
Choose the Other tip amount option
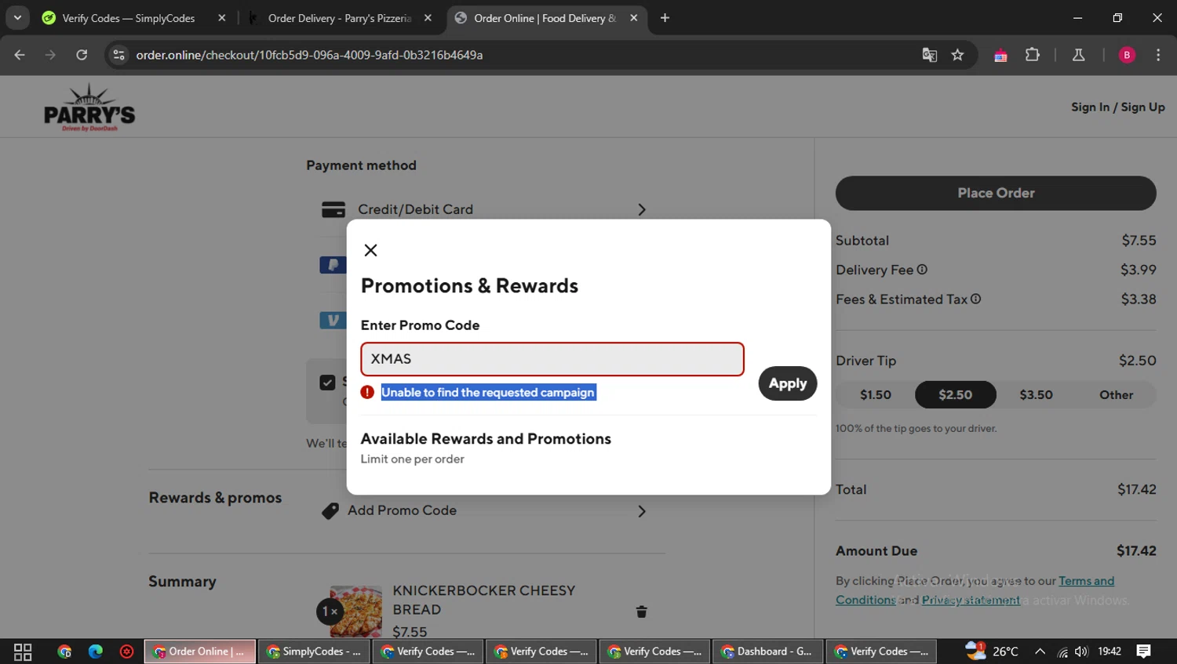(1115, 394)
